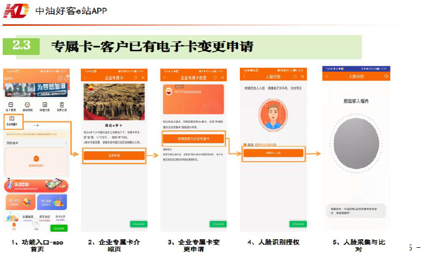
Task: Go back from 企业专属卡 intro page
Action: pyautogui.click(x=85, y=78)
